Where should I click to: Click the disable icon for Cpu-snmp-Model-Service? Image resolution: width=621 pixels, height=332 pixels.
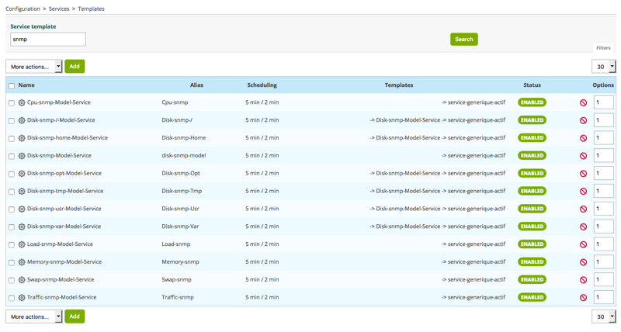[x=583, y=102]
